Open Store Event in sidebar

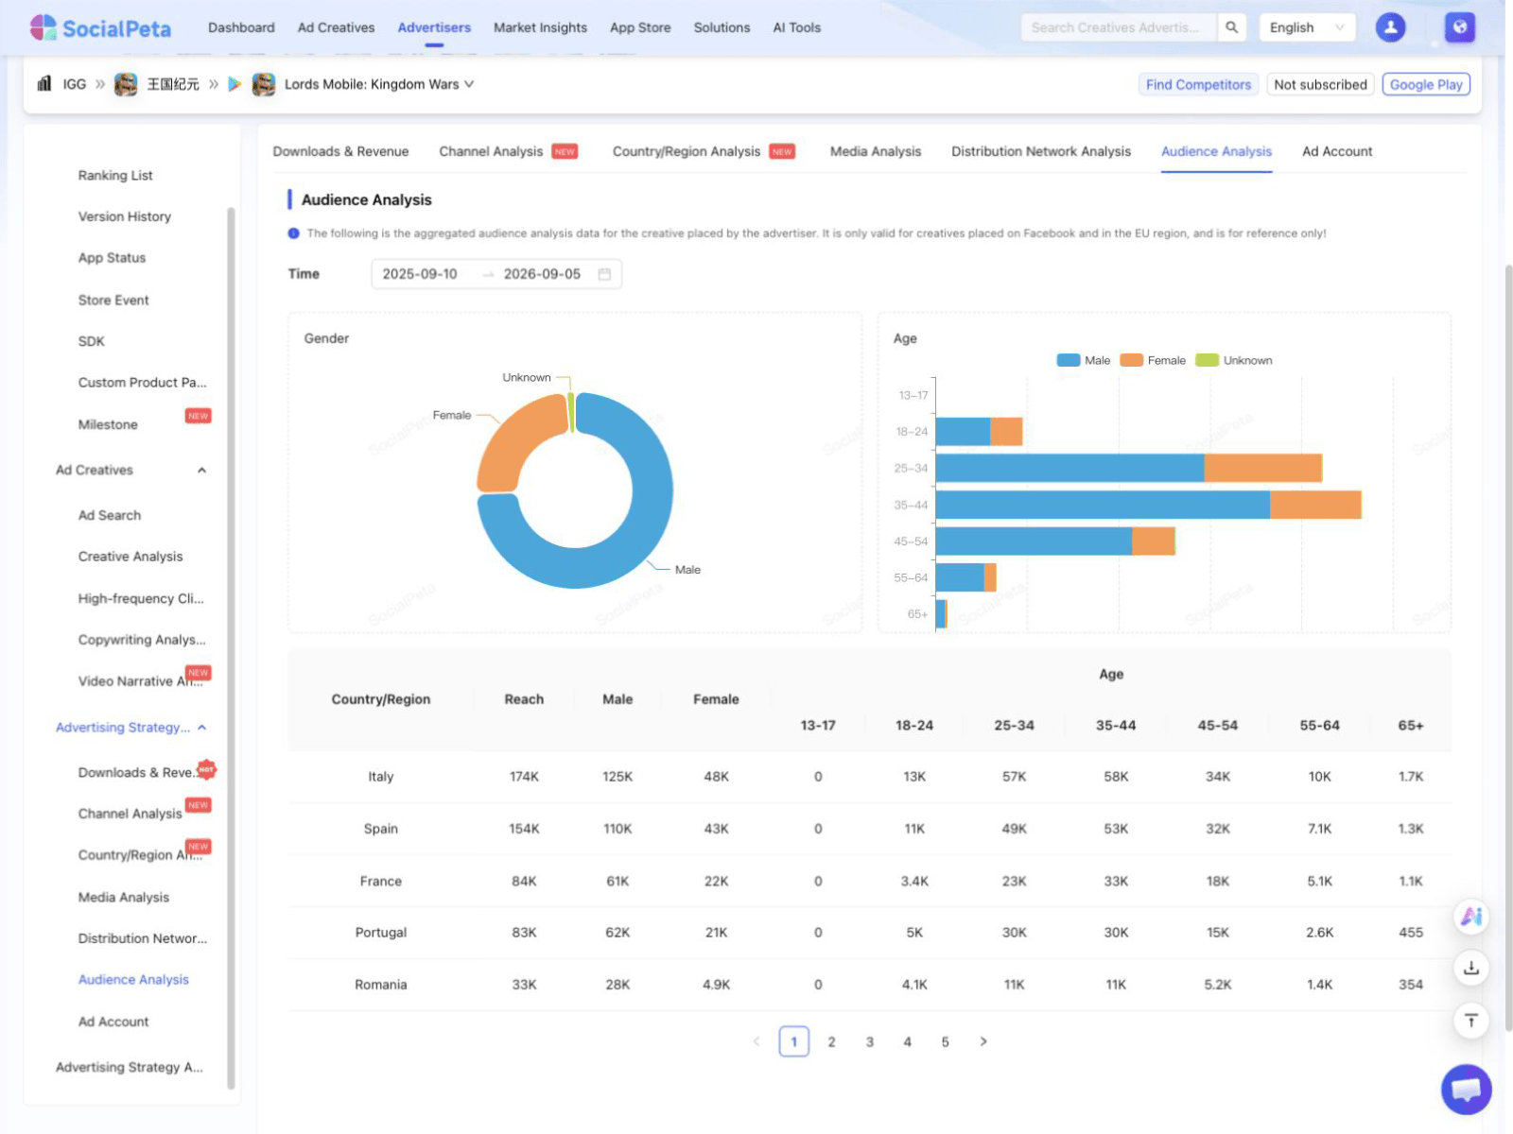(x=113, y=301)
